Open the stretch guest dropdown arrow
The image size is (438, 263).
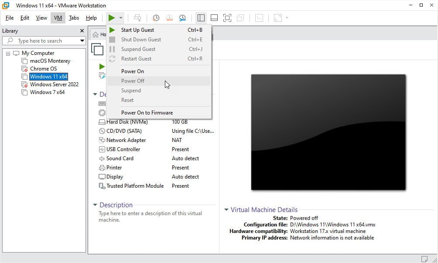coord(287,18)
